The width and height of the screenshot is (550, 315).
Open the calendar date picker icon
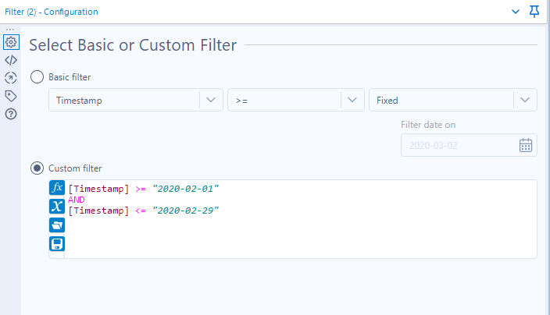click(526, 145)
